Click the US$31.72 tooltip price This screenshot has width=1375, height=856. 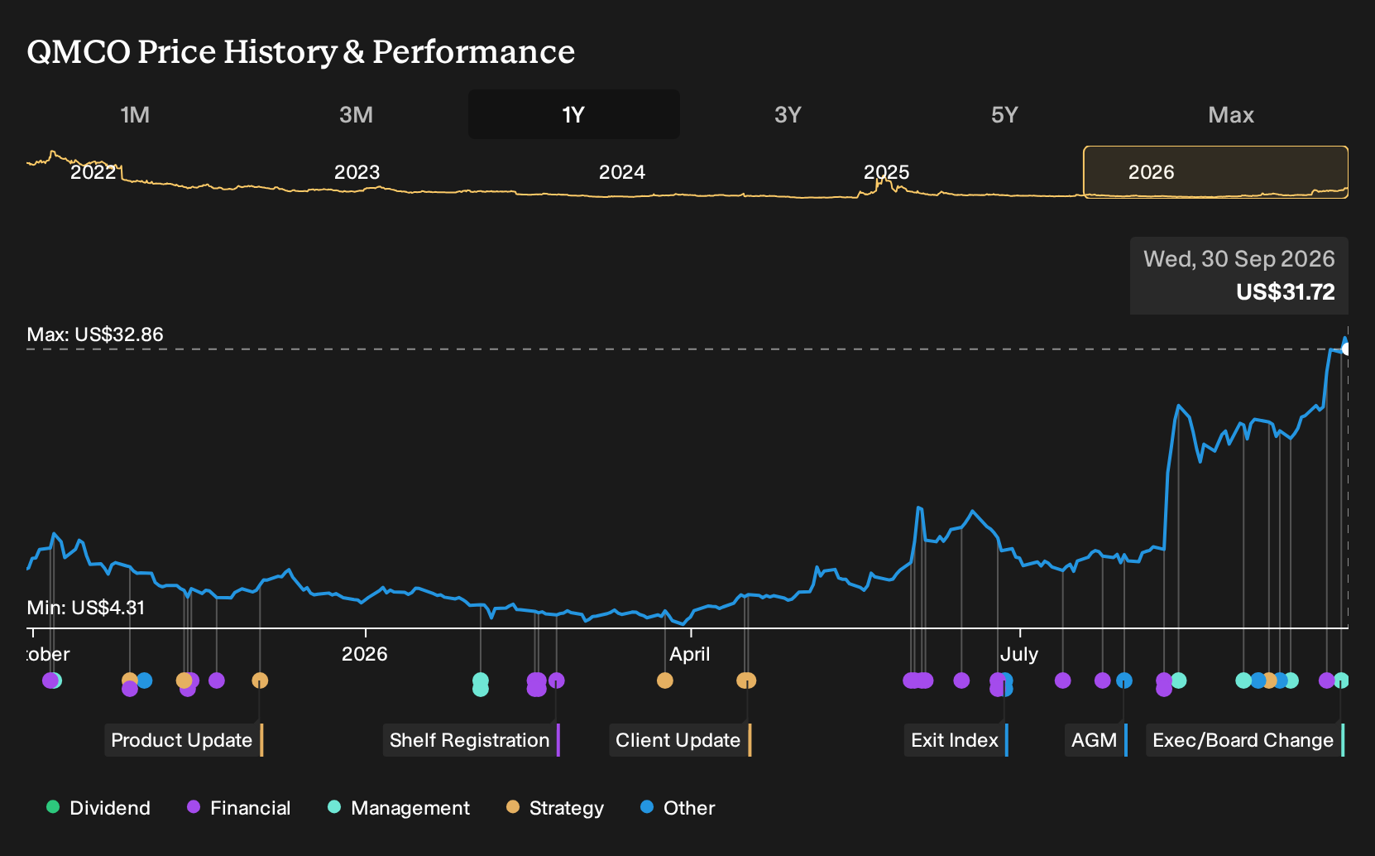(1286, 291)
